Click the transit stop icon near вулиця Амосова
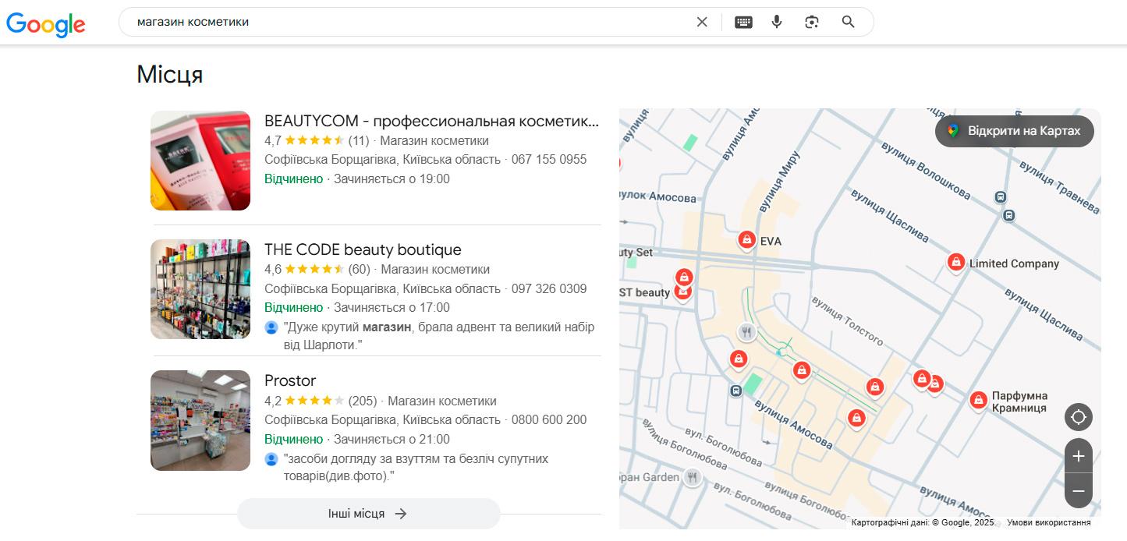1127x541 pixels. (x=736, y=391)
